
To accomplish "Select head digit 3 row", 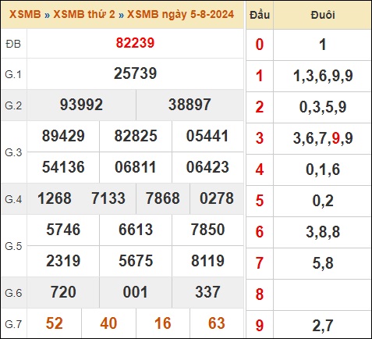I will tap(309, 138).
